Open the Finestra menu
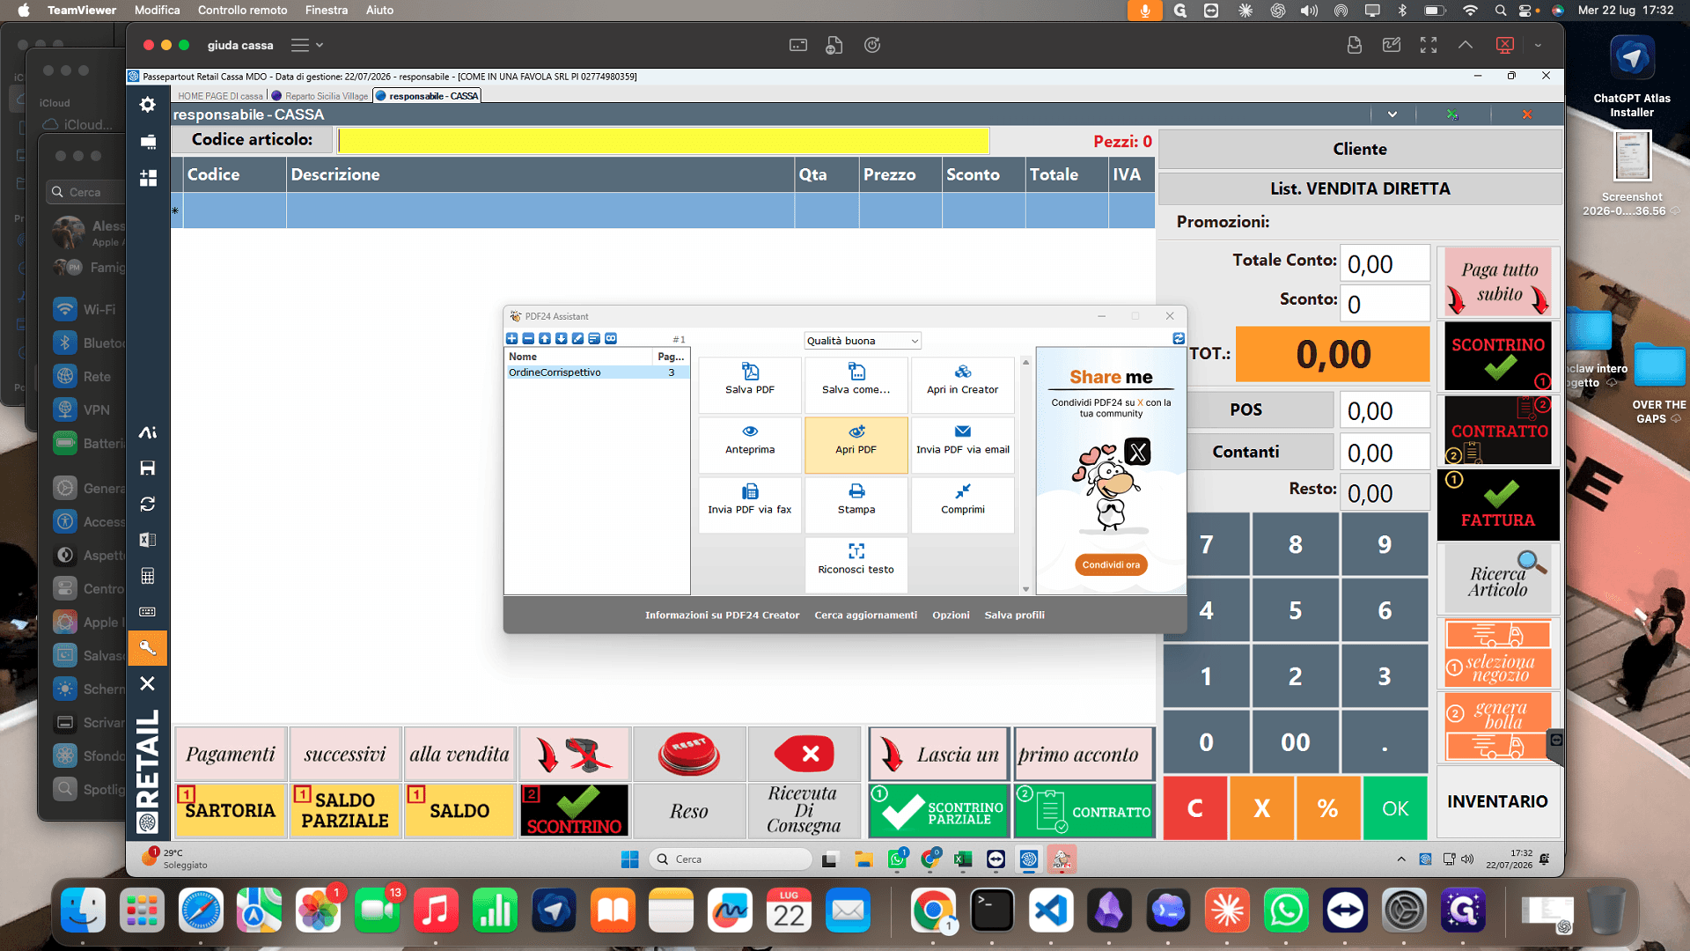Image resolution: width=1690 pixels, height=951 pixels. 327,10
